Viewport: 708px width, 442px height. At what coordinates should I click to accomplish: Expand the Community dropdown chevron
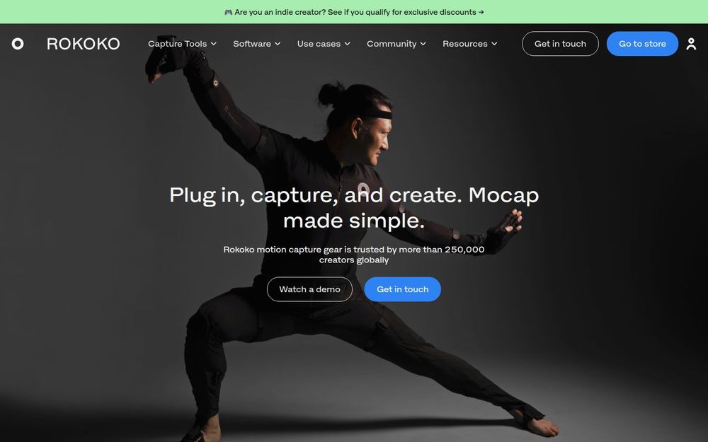pyautogui.click(x=423, y=44)
